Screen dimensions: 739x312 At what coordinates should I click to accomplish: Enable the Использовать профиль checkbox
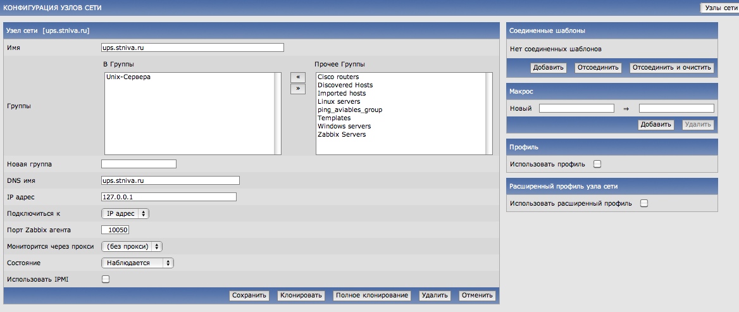pyautogui.click(x=597, y=165)
